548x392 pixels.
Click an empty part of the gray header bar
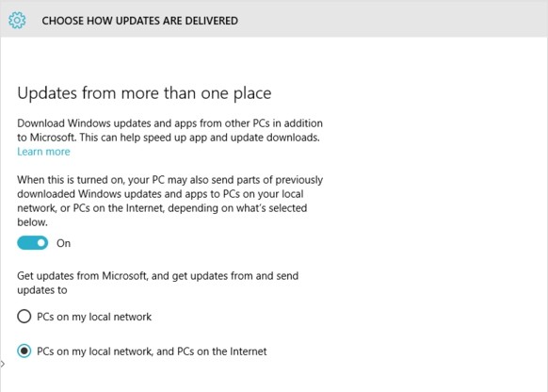pyautogui.click(x=384, y=19)
